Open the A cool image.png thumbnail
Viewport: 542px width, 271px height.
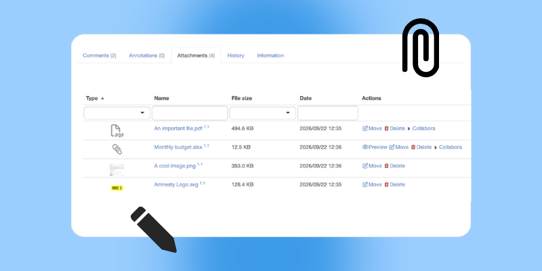(117, 170)
